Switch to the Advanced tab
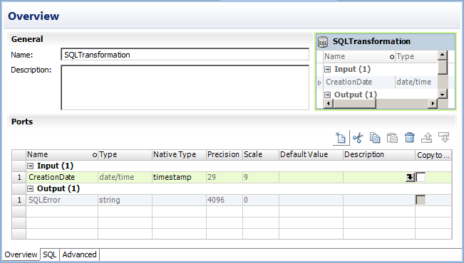 80,254
